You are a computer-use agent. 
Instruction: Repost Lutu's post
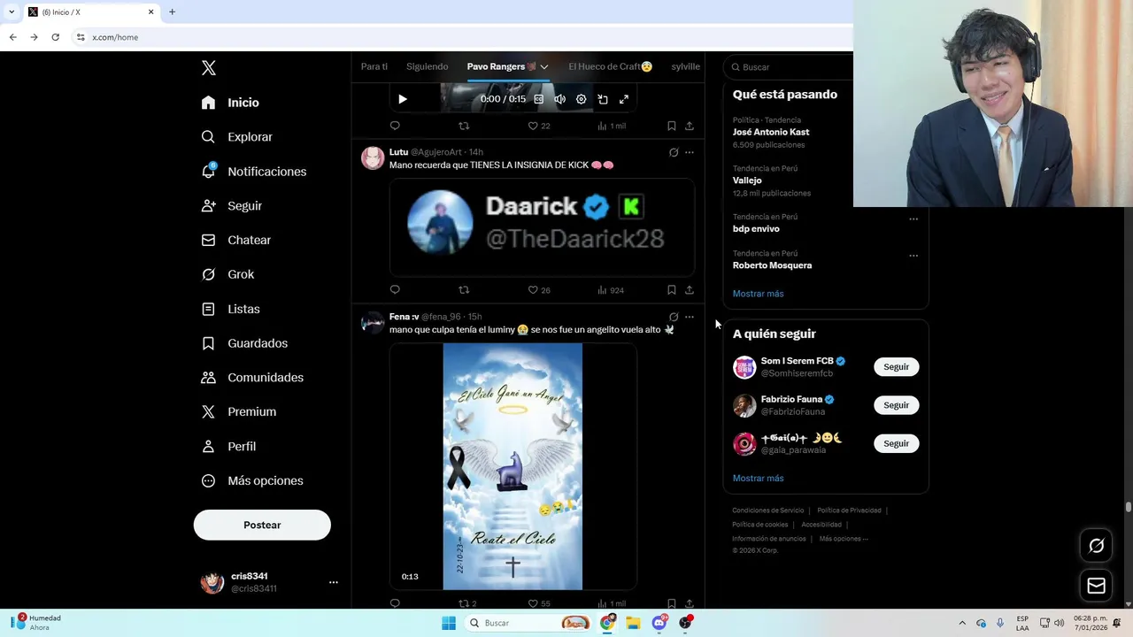[x=464, y=289]
